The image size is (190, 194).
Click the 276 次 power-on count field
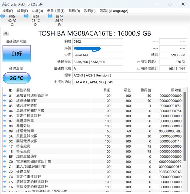[173, 62]
